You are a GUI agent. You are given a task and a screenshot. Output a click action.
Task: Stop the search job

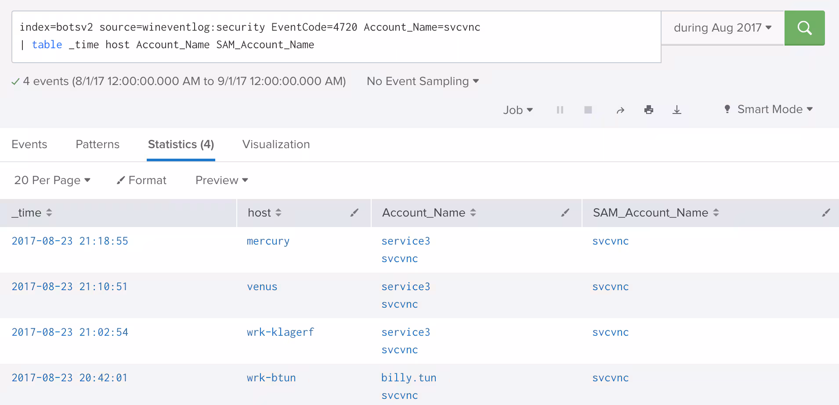coord(588,110)
